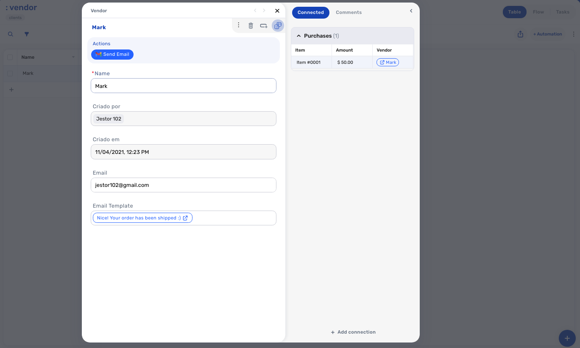Viewport: 580px width, 348px height.
Task: Close the Vendor record dialog
Action: [277, 11]
